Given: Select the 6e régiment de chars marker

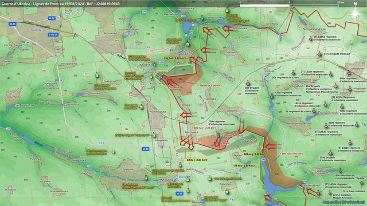Looking at the screenshot, I should click(x=314, y=112).
